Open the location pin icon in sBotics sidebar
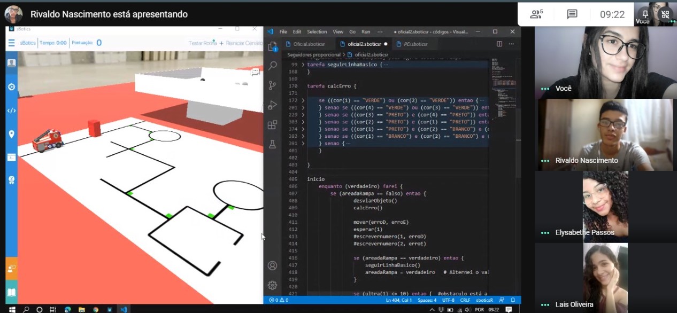Screen dimensions: 677x313 [x=11, y=134]
